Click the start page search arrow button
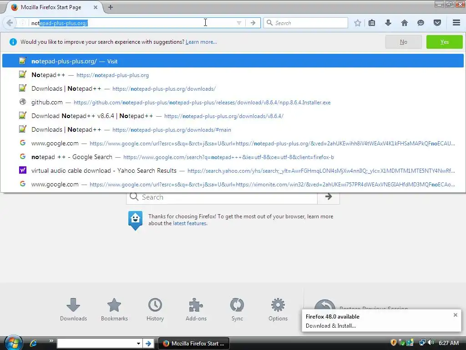 pyautogui.click(x=329, y=197)
